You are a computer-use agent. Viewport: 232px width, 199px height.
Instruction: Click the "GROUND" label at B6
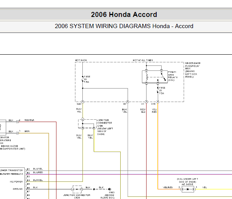point(18,189)
